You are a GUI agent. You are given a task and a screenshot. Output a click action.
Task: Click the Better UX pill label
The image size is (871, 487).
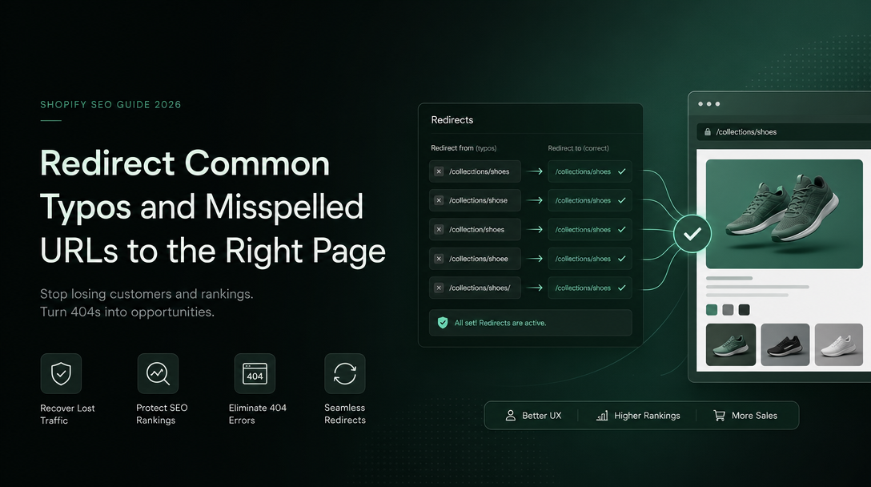click(x=542, y=415)
